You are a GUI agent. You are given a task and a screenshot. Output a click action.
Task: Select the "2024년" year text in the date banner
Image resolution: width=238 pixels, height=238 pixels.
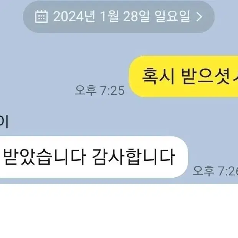point(74,17)
